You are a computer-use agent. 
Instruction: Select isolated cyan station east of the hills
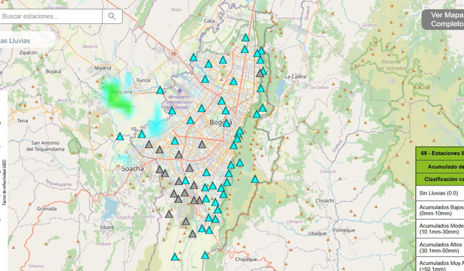(255, 179)
